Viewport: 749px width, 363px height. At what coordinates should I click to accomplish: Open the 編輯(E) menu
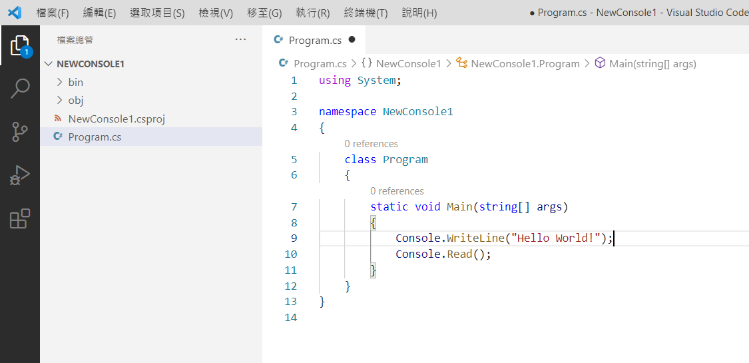point(99,13)
